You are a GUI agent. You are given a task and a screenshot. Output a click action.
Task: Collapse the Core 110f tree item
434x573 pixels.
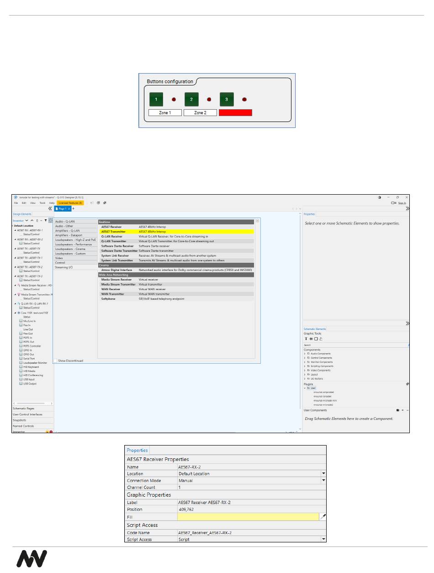pyautogui.click(x=15, y=313)
